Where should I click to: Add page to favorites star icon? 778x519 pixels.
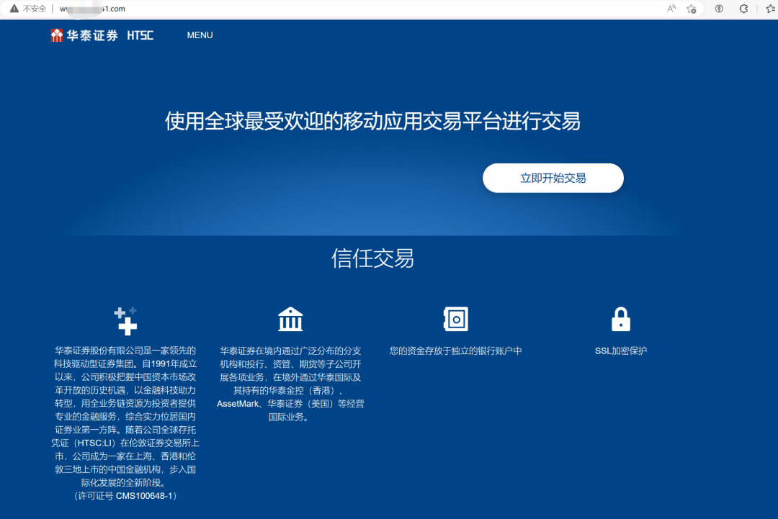click(x=691, y=9)
